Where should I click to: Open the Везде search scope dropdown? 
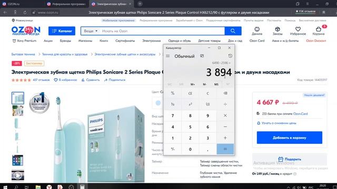coord(91,31)
